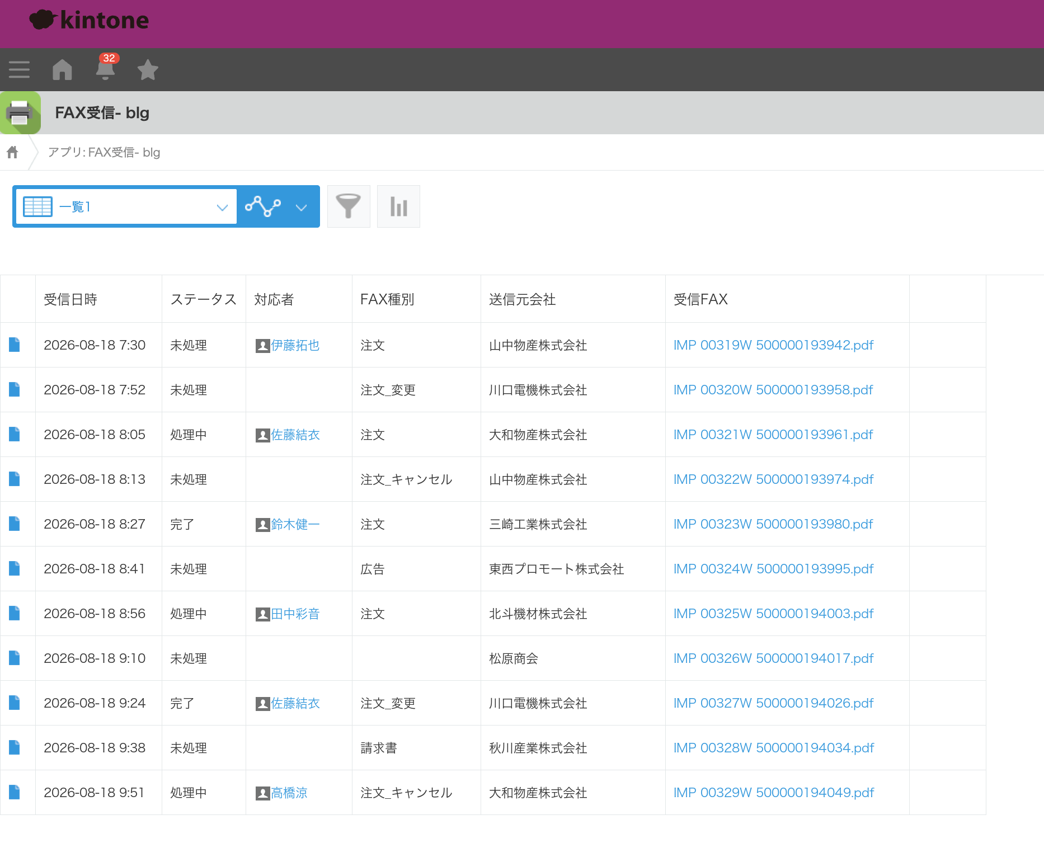The height and width of the screenshot is (843, 1044).
Task: Open record details icon for 2026-08-18 9:24
Action: coord(15,703)
